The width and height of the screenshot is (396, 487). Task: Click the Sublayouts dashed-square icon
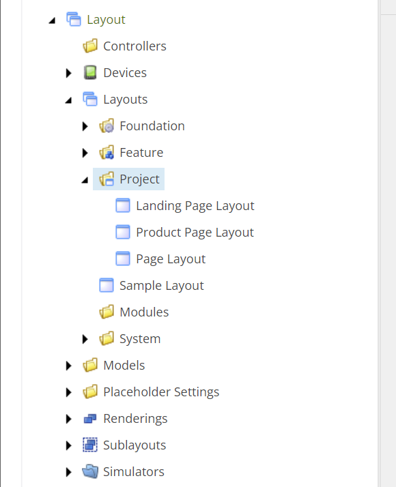[x=90, y=445]
